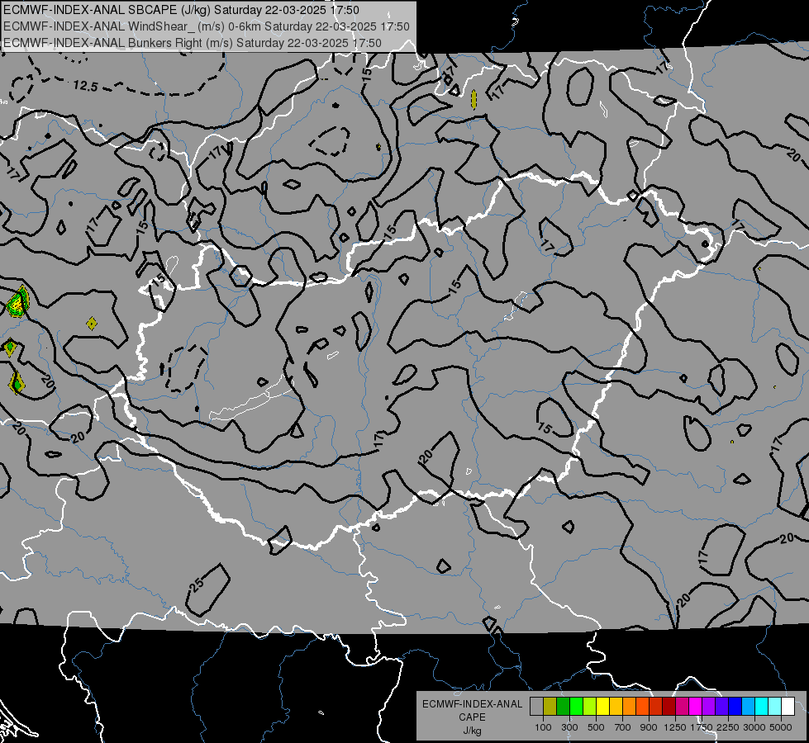809x743 pixels.
Task: Click the SBCAPE (J/kg) title line
Action: click(x=181, y=10)
